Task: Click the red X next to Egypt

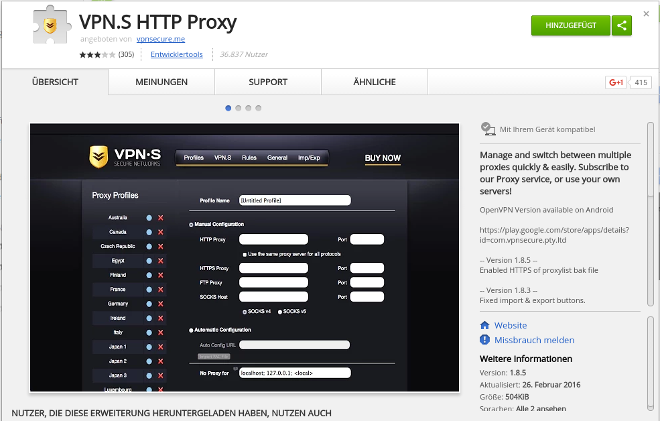Action: pos(160,261)
